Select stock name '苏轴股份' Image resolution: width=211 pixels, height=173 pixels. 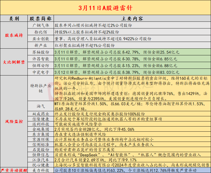coord(41,52)
